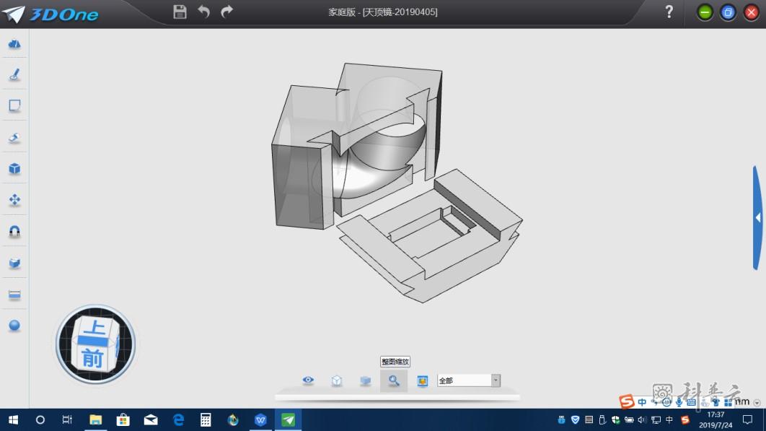Viewport: 766px width, 431px height.
Task: Open the mm units dropdown arrow
Action: pos(757,403)
